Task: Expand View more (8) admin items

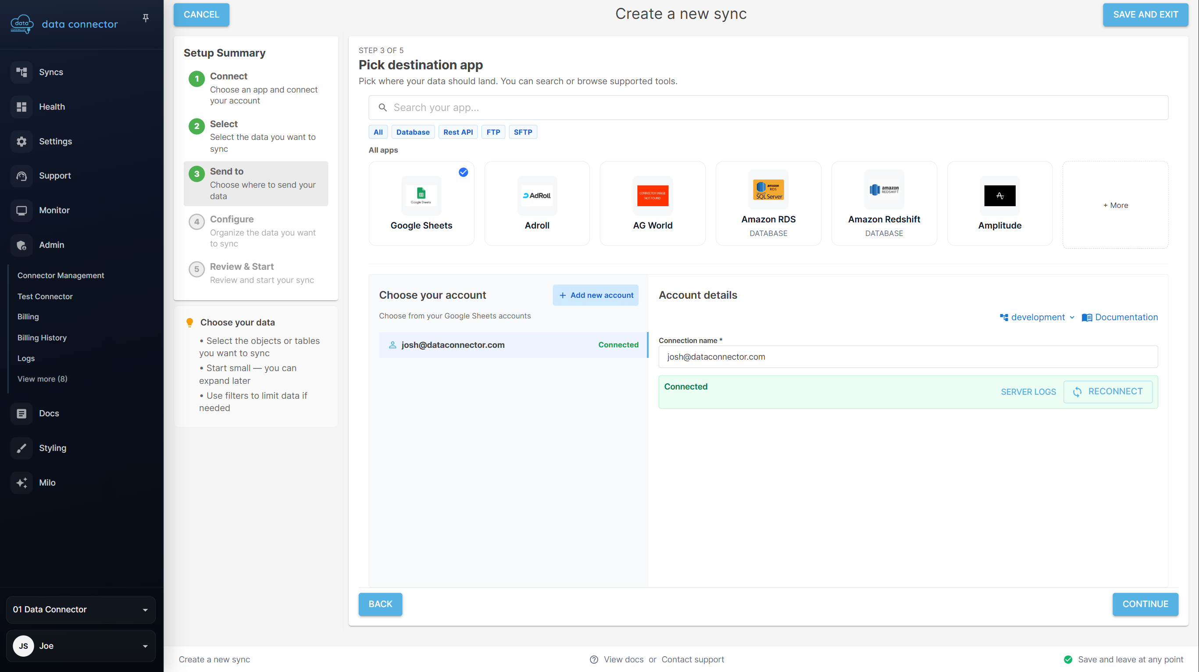Action: click(x=43, y=379)
